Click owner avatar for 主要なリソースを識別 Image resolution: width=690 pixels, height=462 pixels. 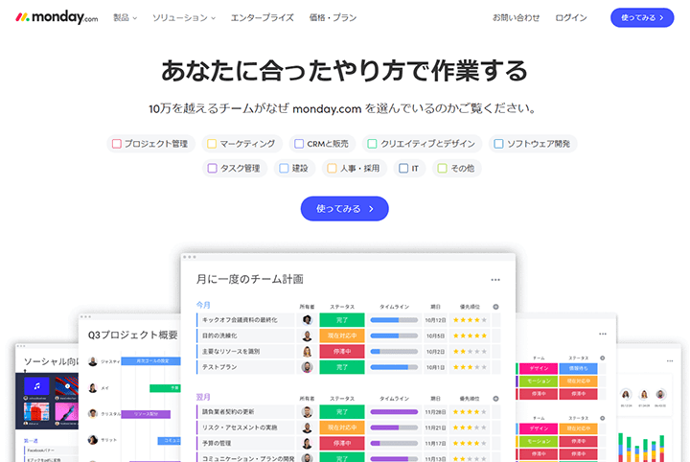pos(308,352)
